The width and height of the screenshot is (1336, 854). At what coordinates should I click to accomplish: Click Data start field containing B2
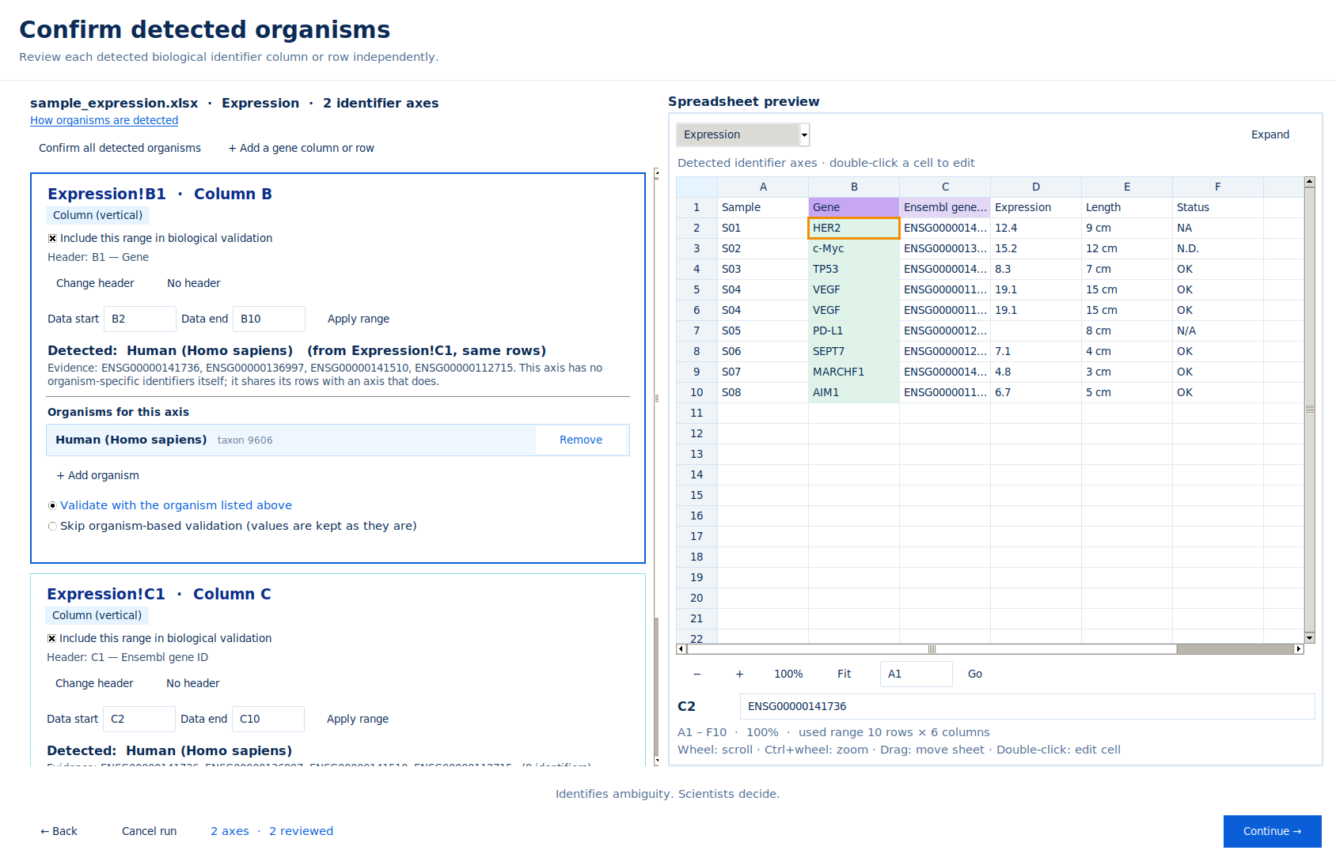click(140, 319)
